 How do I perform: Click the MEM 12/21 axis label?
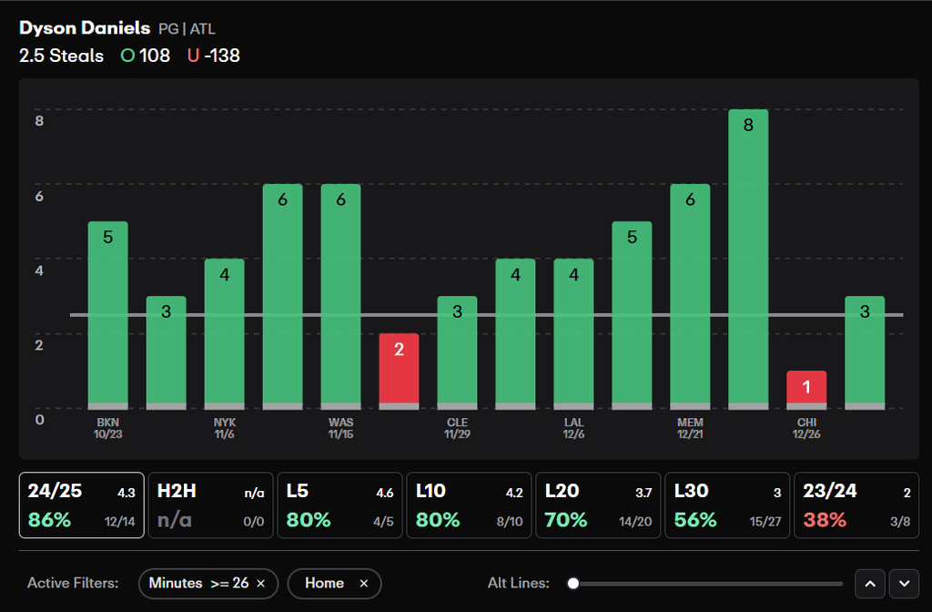[x=690, y=428]
